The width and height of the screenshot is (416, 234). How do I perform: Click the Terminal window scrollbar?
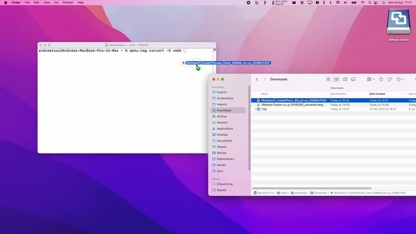[214, 49]
